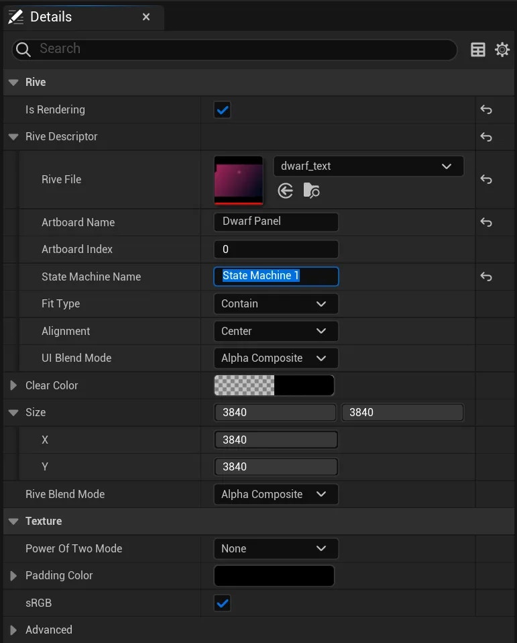Viewport: 517px width, 643px height.
Task: Focus the Details search field
Action: coord(234,50)
